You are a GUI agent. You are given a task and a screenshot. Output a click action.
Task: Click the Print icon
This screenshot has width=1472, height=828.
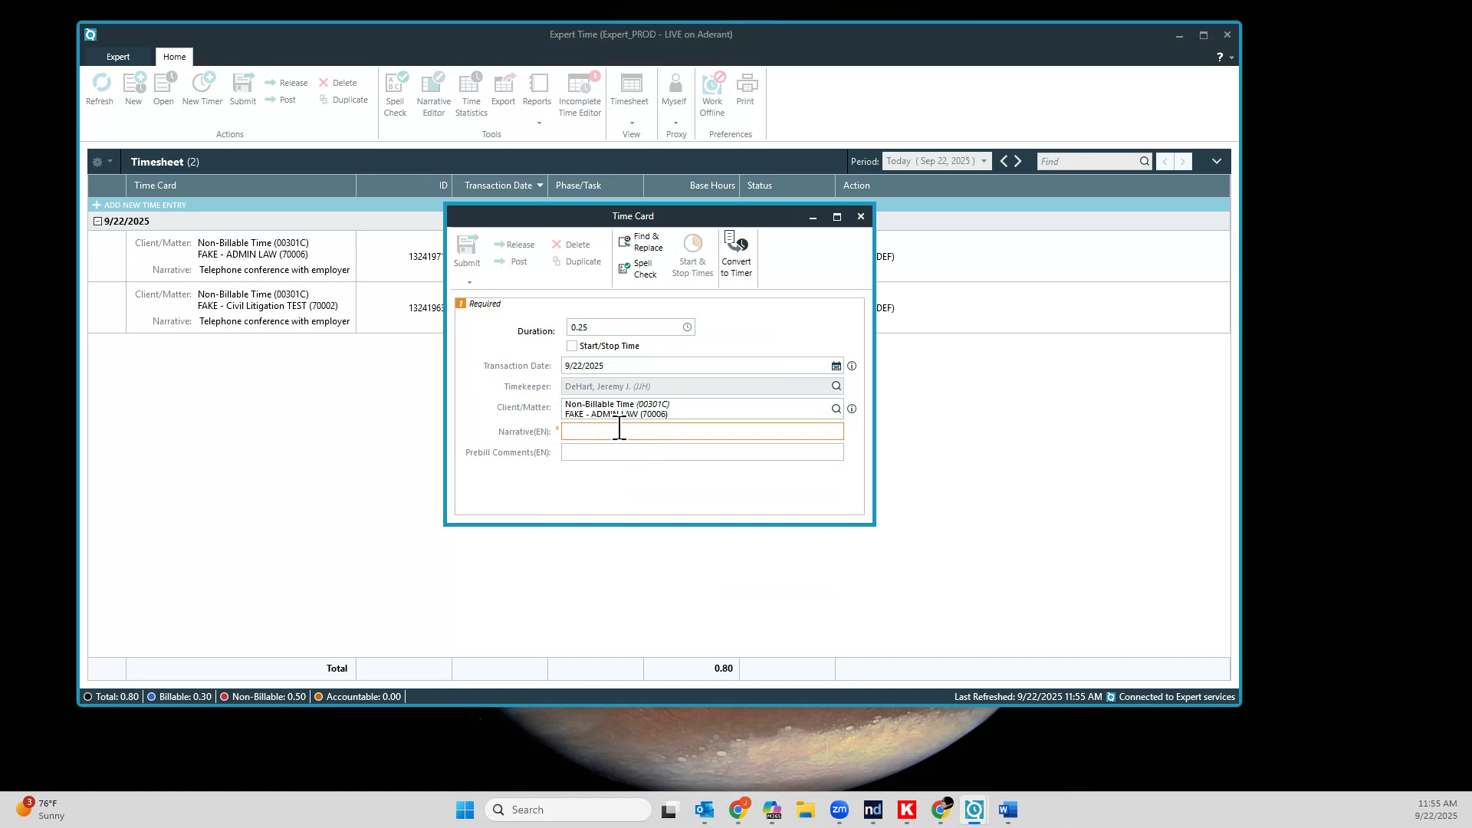coord(745,88)
